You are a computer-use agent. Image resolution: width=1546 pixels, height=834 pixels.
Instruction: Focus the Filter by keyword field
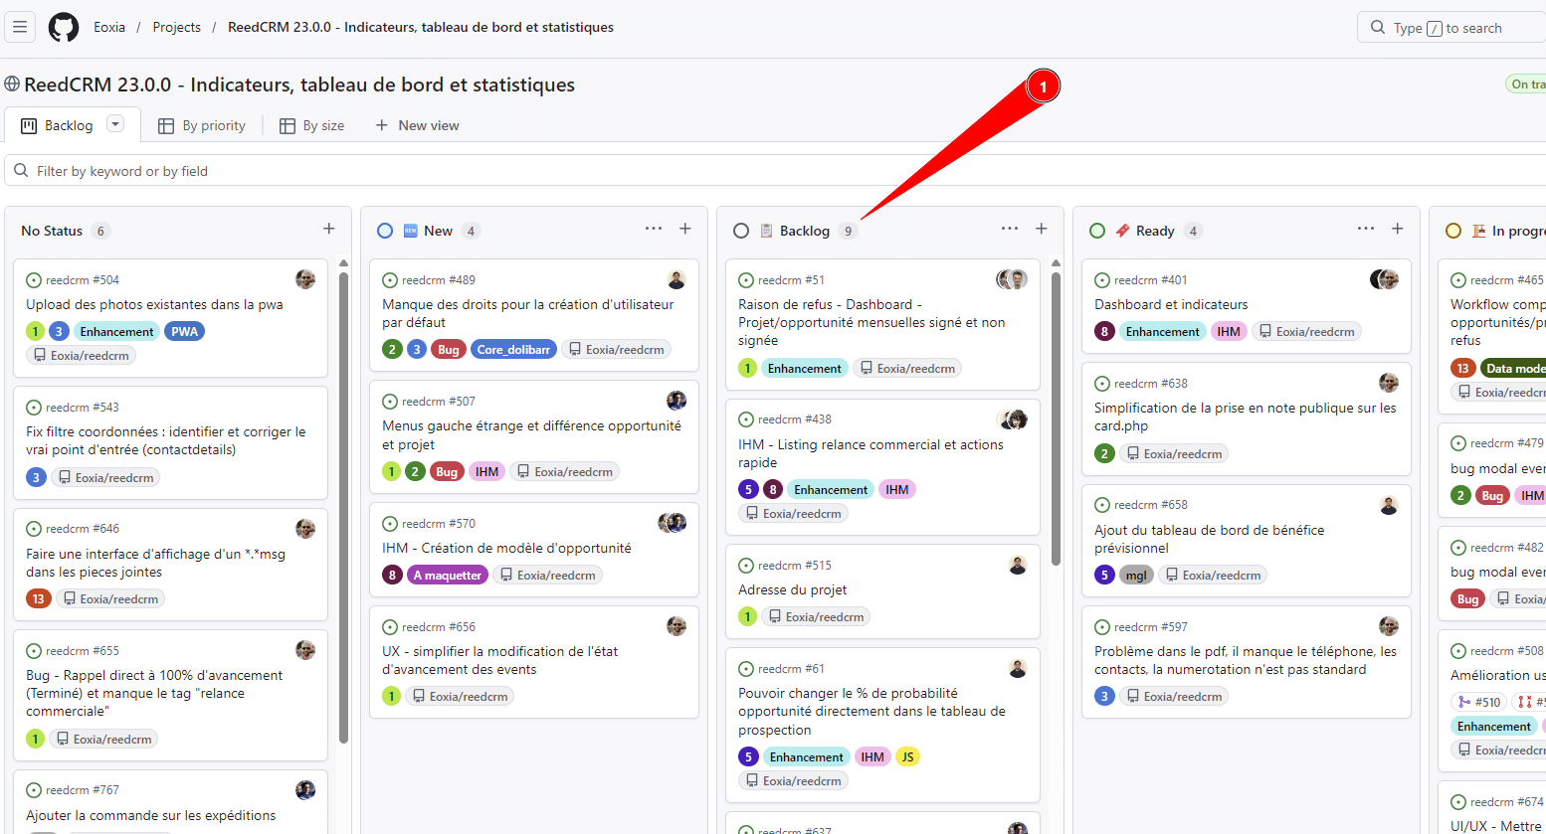tap(776, 171)
